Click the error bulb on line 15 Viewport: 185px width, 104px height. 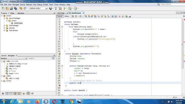60,54
